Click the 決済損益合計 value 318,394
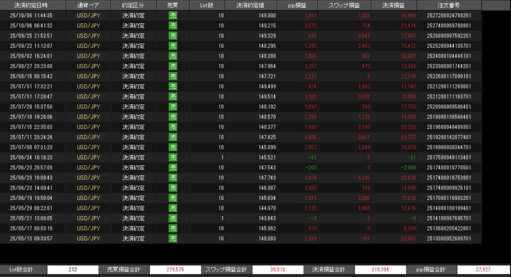 coord(381,270)
